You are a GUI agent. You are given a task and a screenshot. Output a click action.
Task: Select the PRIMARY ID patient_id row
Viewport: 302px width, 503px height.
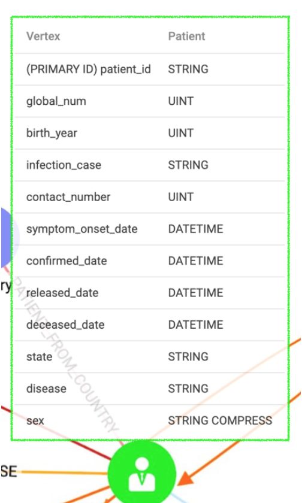[x=150, y=69]
